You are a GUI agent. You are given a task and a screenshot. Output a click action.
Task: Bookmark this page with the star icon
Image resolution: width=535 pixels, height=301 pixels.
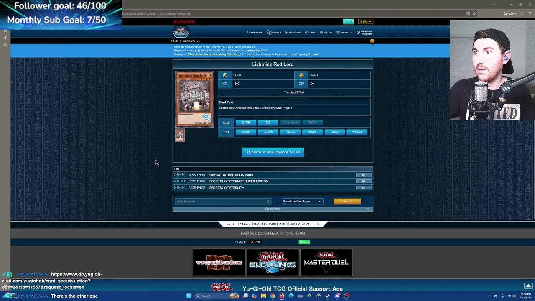point(474,13)
